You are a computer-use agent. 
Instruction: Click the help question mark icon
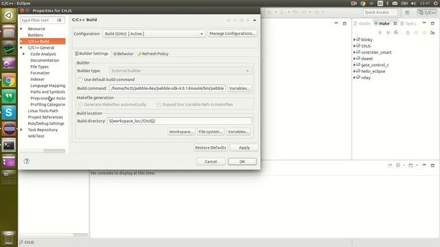coord(27,161)
